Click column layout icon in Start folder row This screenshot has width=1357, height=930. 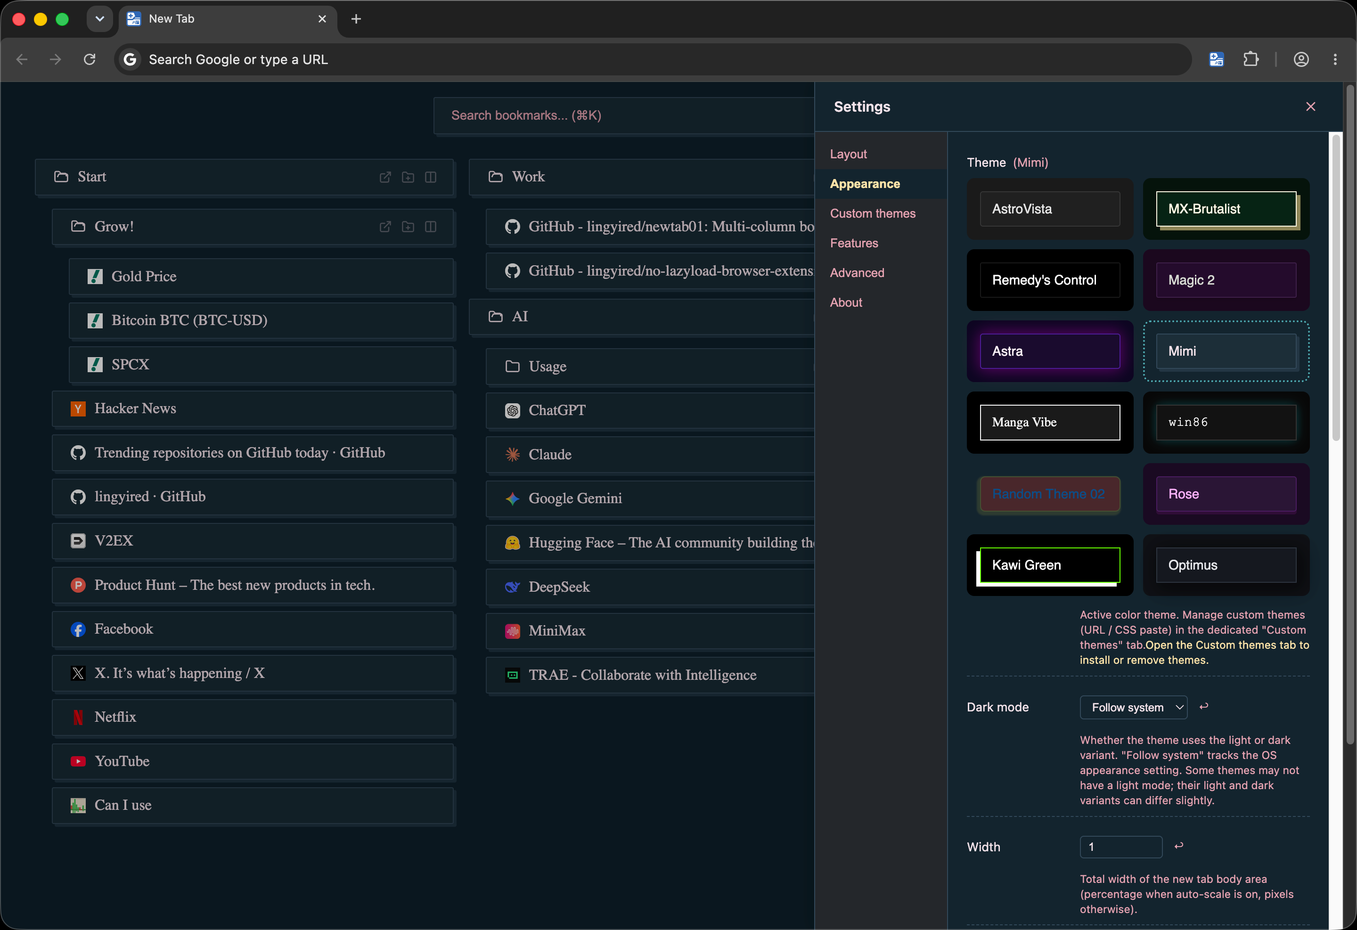[x=430, y=177]
